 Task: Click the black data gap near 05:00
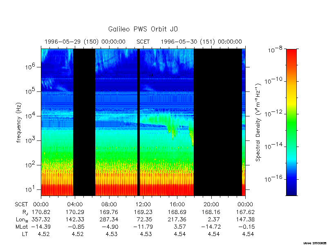point(84,122)
